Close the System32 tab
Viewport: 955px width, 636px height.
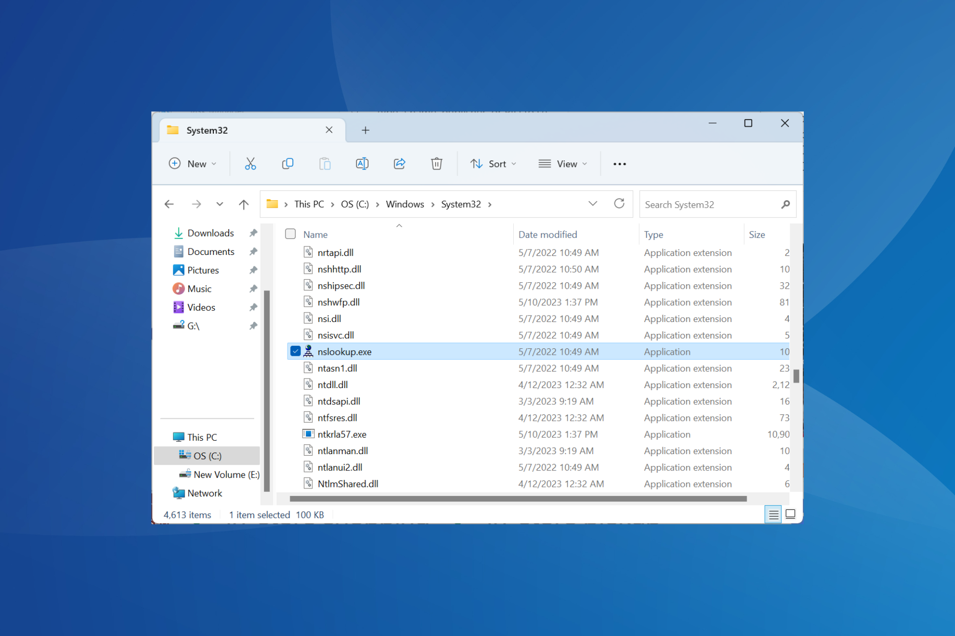point(329,130)
